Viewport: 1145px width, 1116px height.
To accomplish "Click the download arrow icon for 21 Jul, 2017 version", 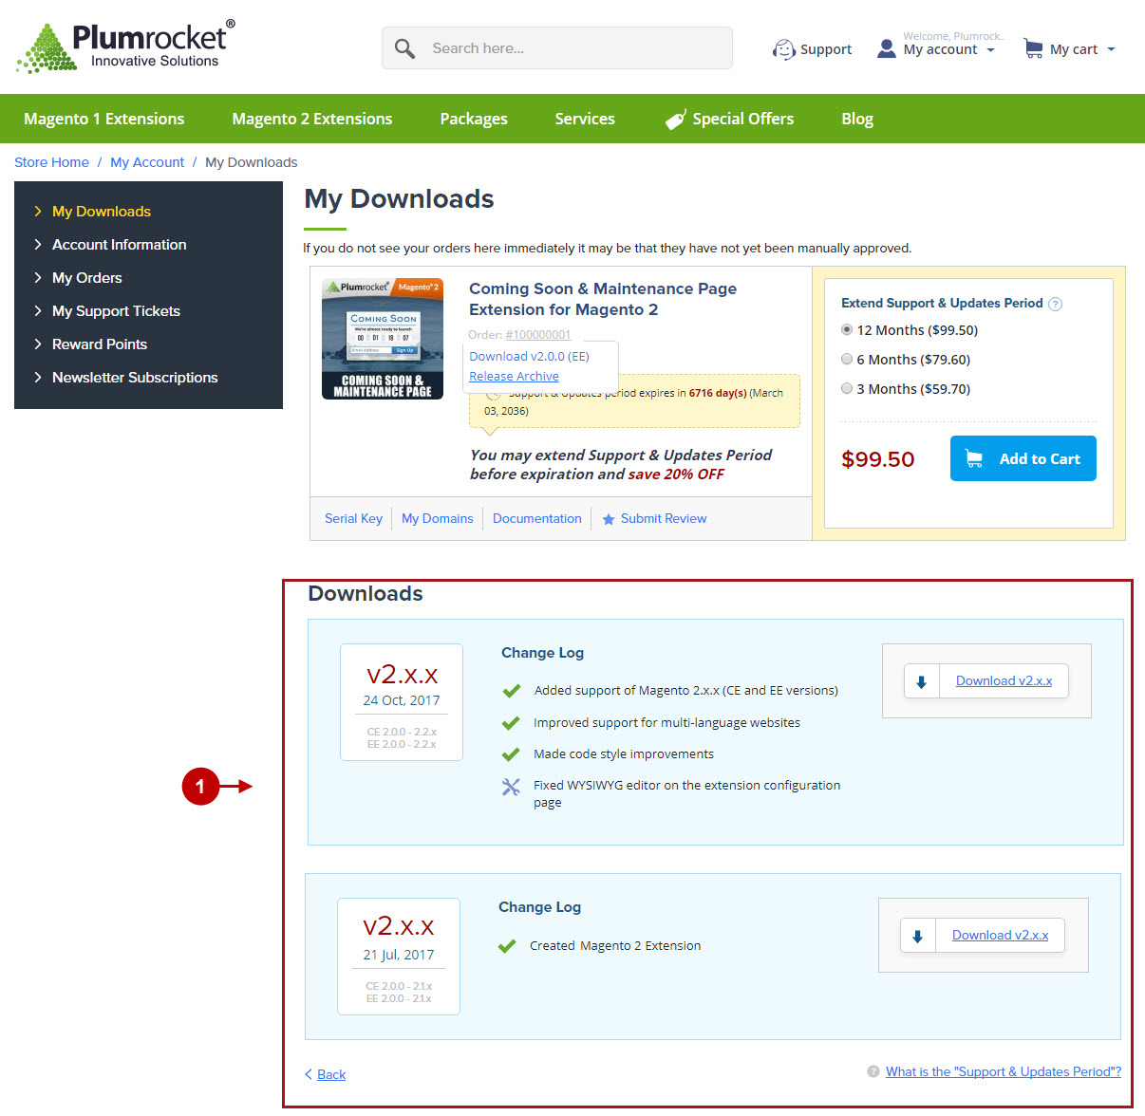I will [917, 936].
